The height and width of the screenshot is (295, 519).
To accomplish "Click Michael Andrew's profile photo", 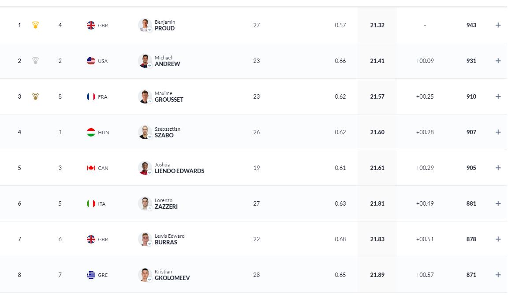I will pos(145,61).
